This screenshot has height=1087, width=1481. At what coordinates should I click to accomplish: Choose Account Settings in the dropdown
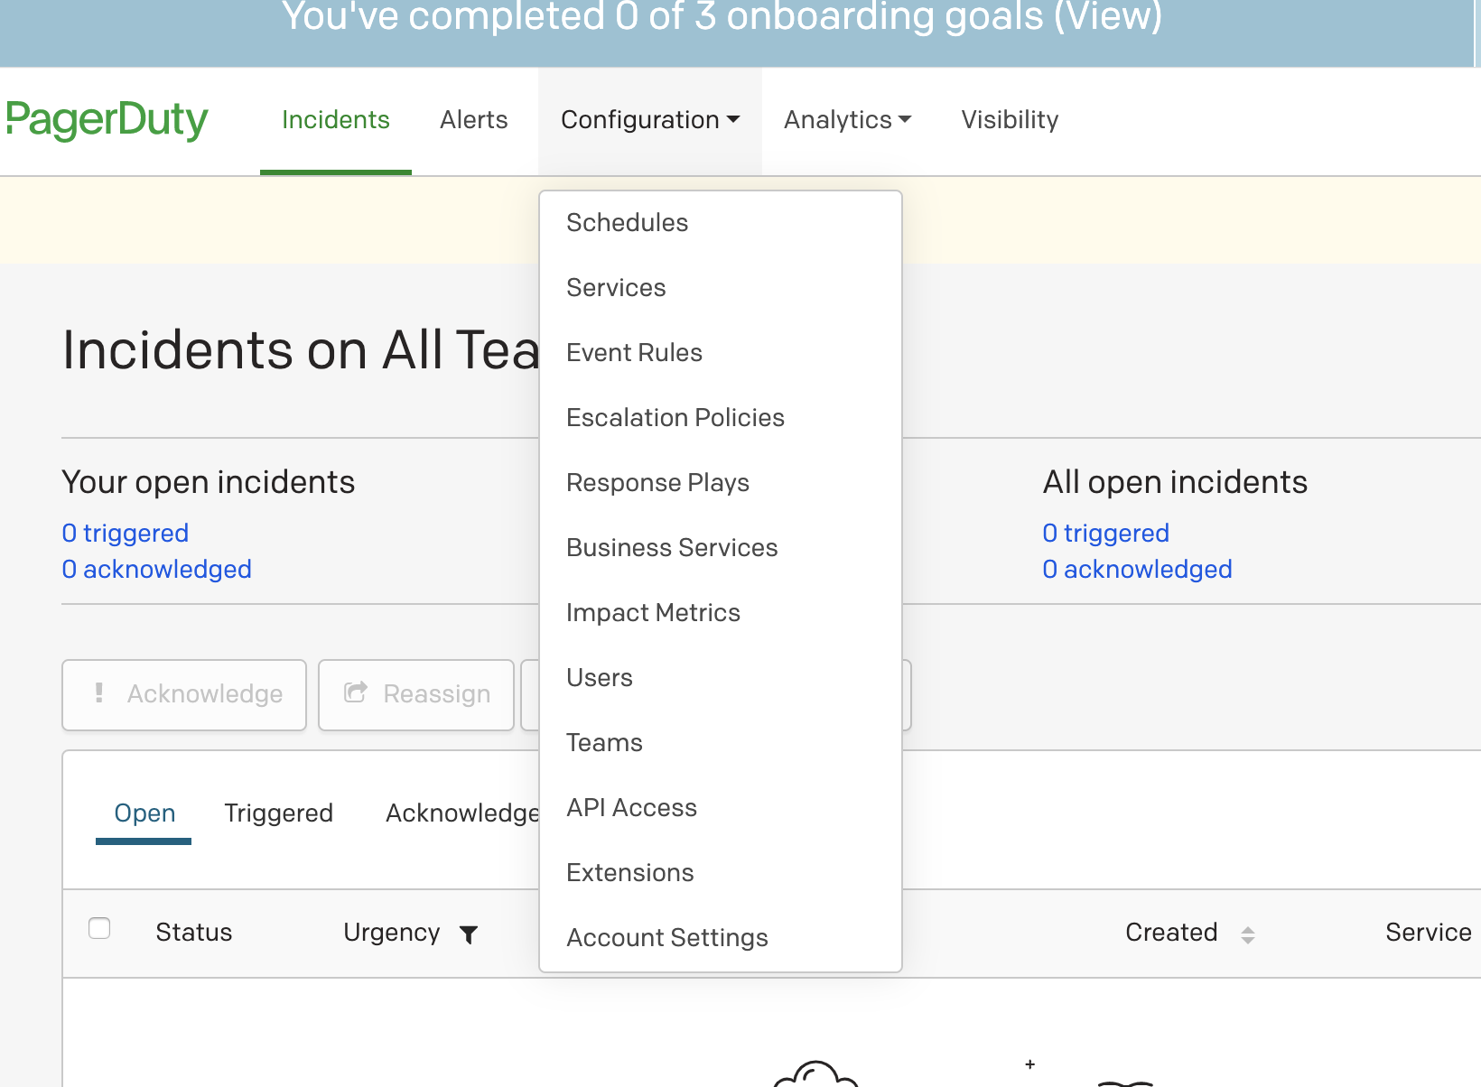(x=666, y=938)
